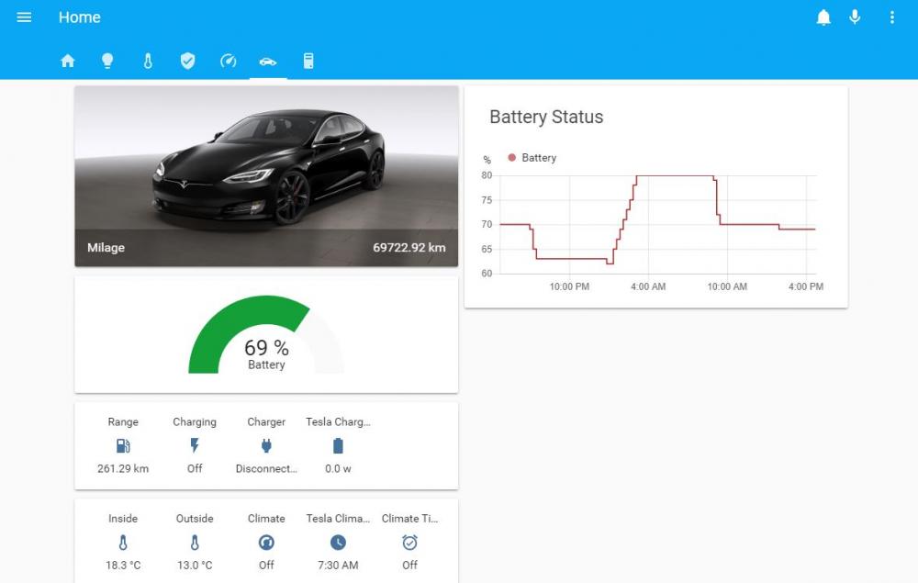Viewport: 918px width, 583px height.
Task: Click the Range gas pump icon
Action: pos(123,446)
